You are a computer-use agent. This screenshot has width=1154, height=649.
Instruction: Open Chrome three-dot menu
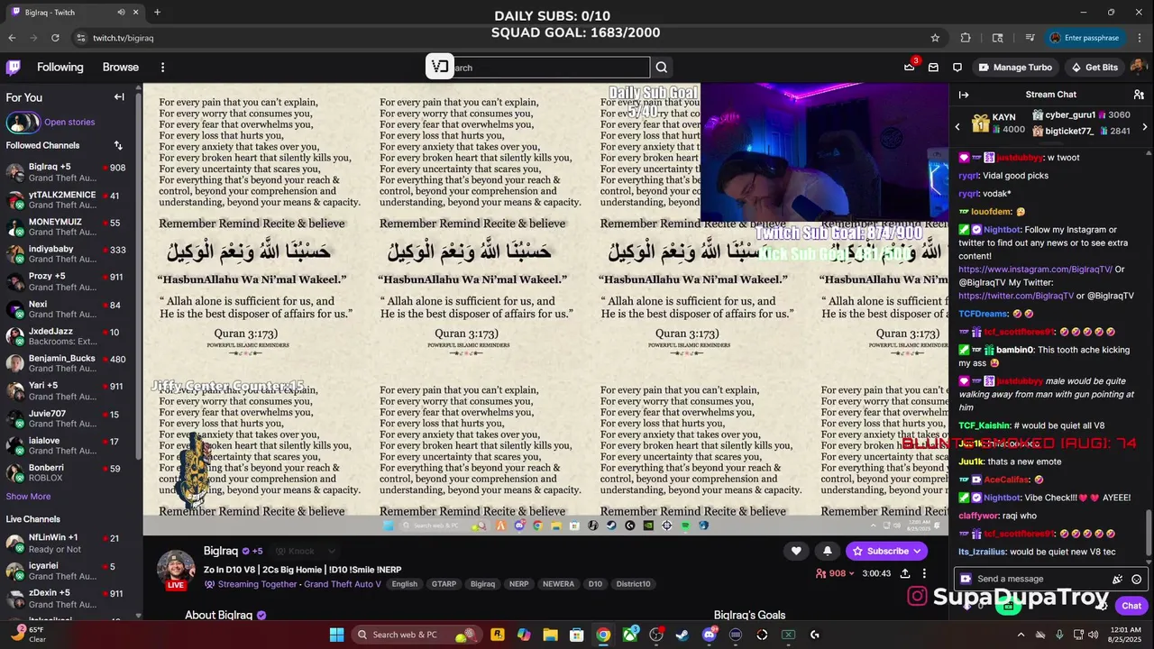1140,38
